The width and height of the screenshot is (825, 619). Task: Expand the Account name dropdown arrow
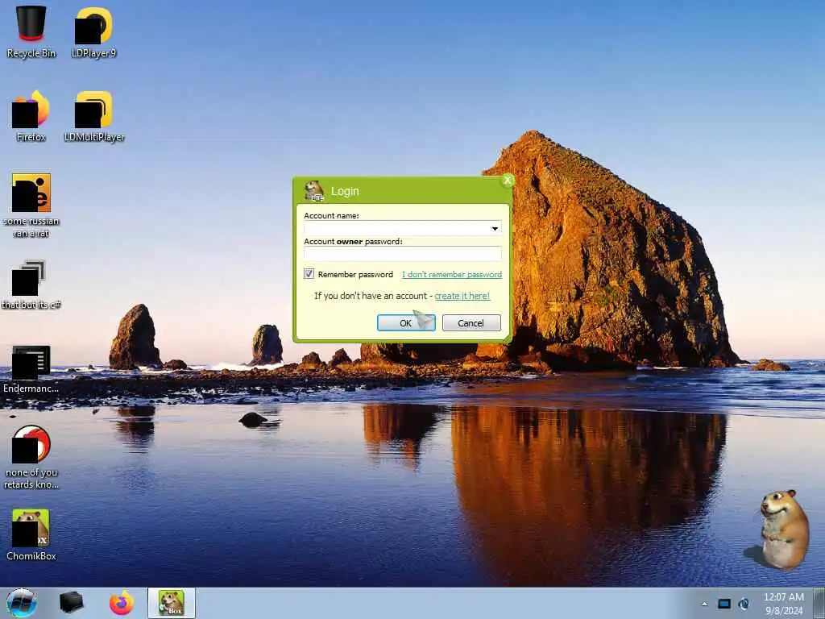click(495, 228)
